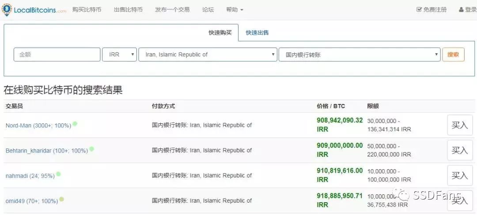Click the price 909,000,000.00 IRR
Viewport: 477px width, 215px height.
[340, 150]
